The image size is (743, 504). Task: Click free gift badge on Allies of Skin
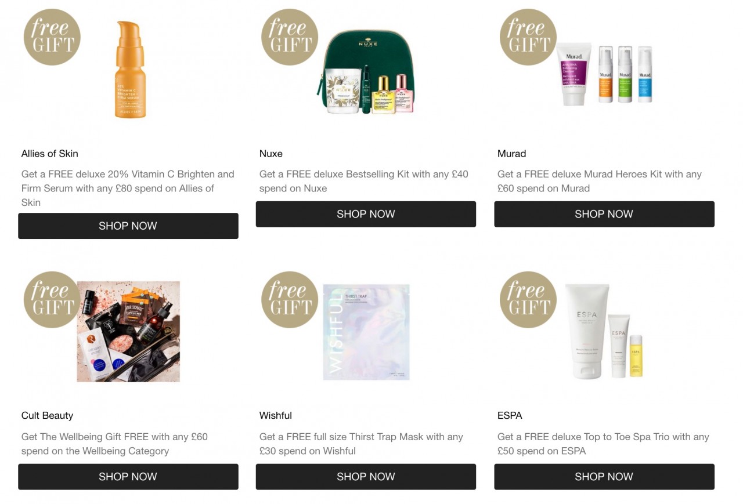tap(52, 37)
